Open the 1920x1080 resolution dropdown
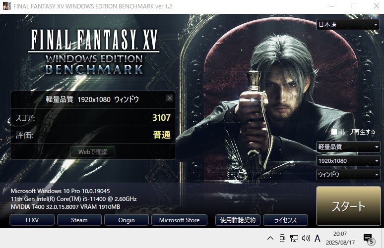Viewport: 384px width, 248px height. tap(348, 161)
